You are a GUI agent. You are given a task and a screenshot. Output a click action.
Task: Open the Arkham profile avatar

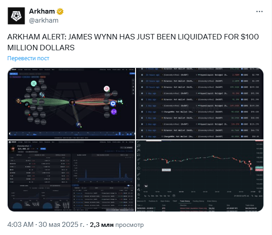click(x=16, y=16)
